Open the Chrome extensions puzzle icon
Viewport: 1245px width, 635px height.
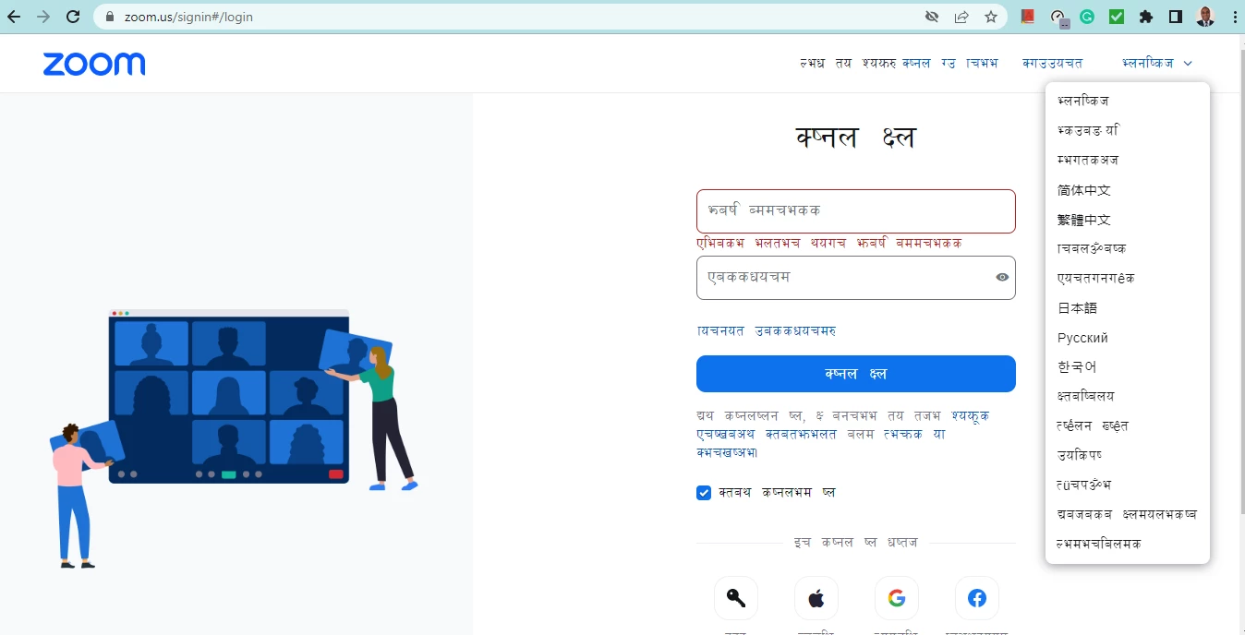[1146, 17]
